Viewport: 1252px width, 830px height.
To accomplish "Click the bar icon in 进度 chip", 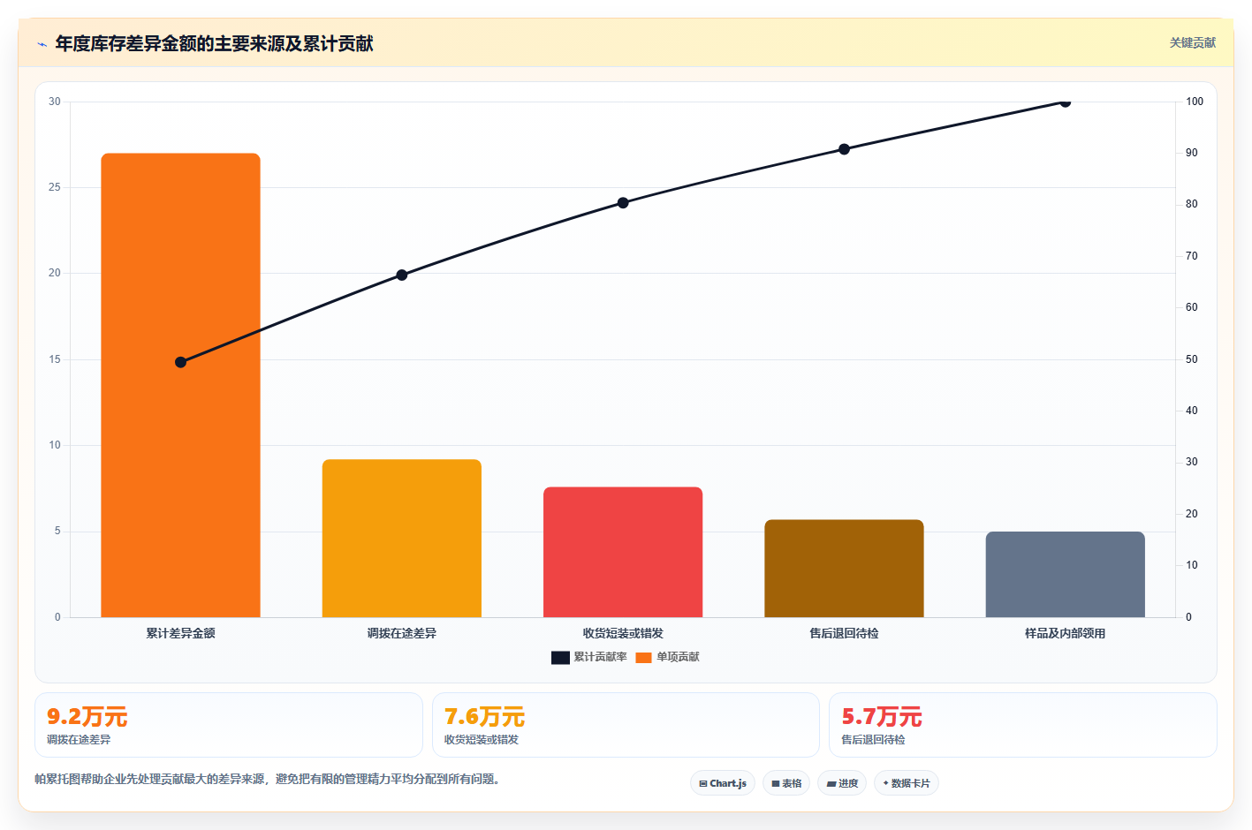I will tap(831, 784).
